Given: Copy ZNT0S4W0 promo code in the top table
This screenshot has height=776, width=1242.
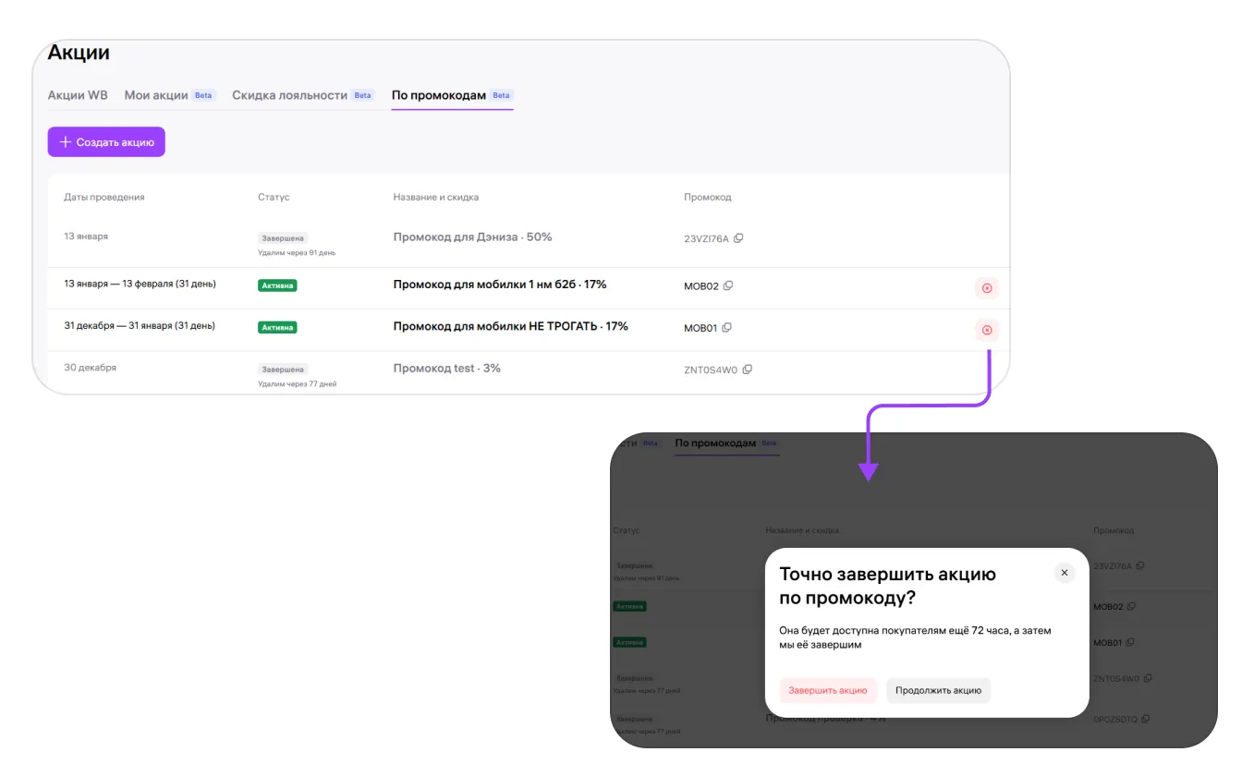Looking at the screenshot, I should [x=748, y=370].
